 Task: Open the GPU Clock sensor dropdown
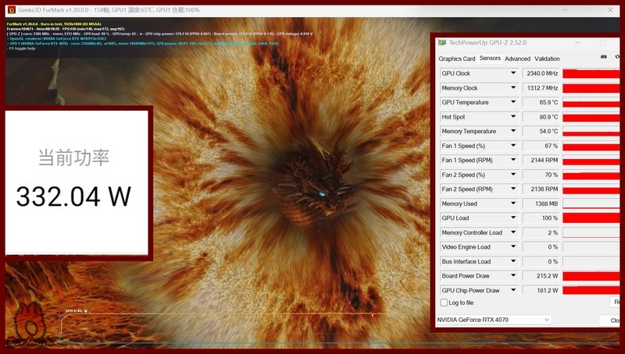tap(513, 73)
